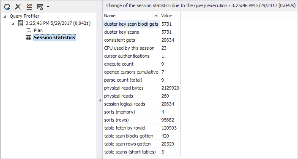Select the 'table scans (short tables)' row
The height and width of the screenshot is (159, 298).
tap(142, 152)
